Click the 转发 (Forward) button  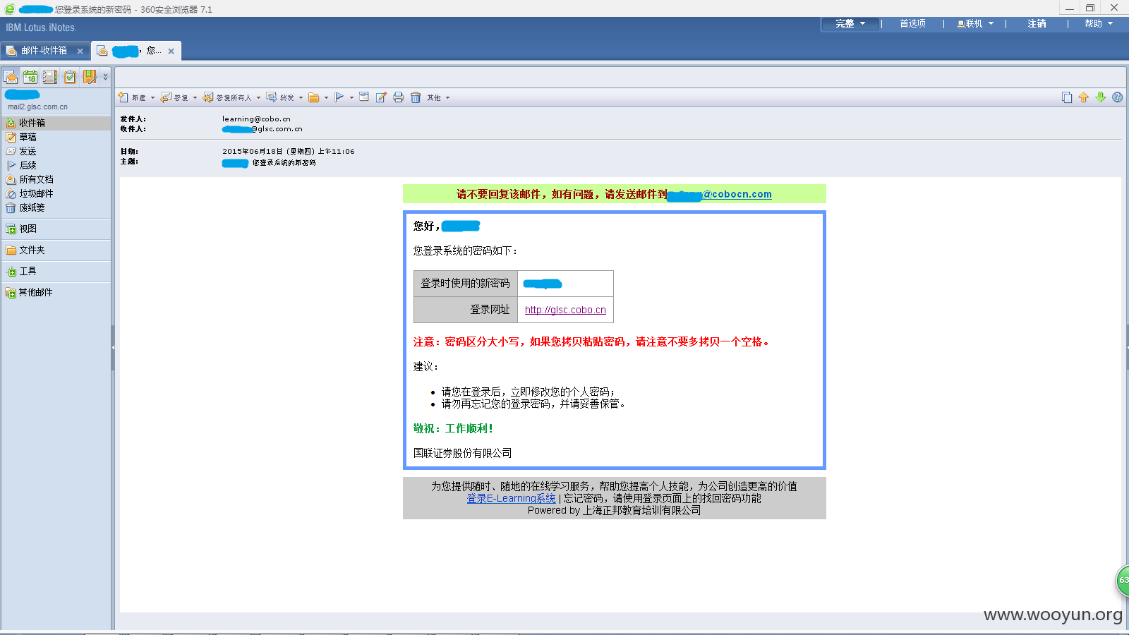tap(280, 97)
